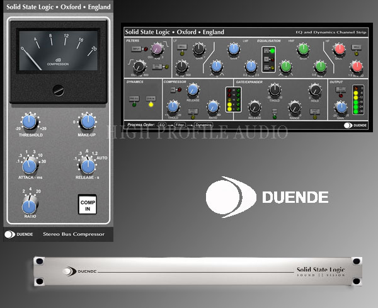The image size is (378, 308).
Task: Click the gate RANGE knob
Action: (x=294, y=108)
